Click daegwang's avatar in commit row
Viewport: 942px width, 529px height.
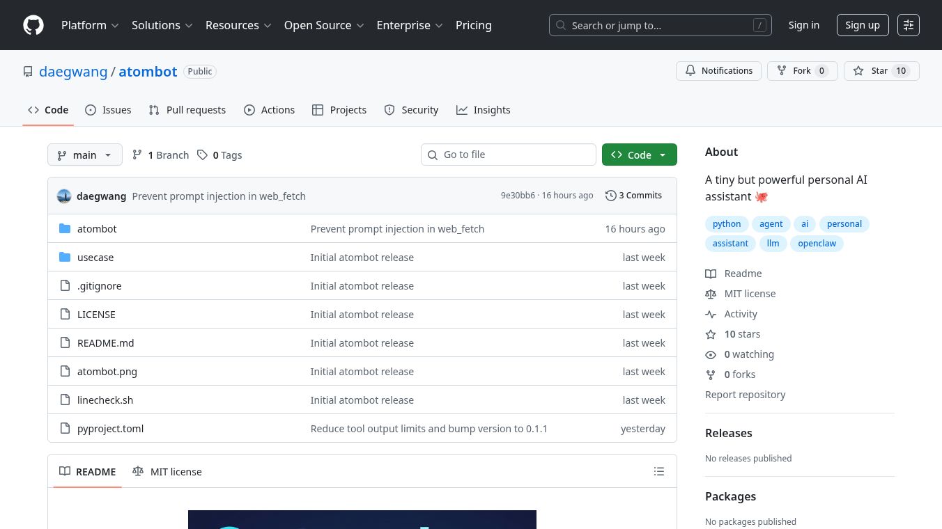click(x=64, y=196)
